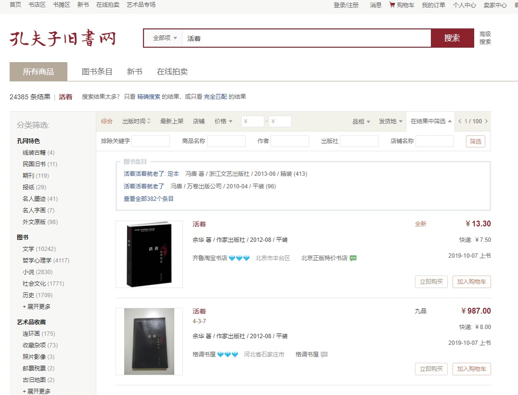Screen dimensions: 518x395
Task: Open the 齐鲁淘宝书店 shop link
Action: pos(210,258)
